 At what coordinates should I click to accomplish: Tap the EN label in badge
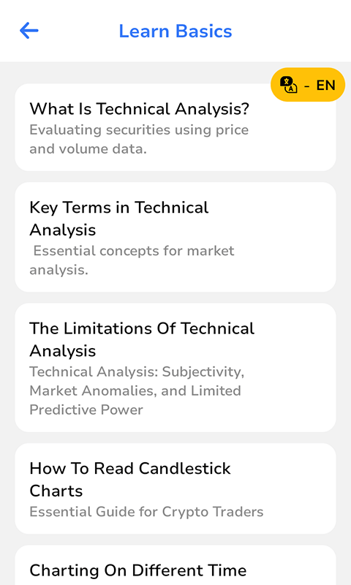325,85
